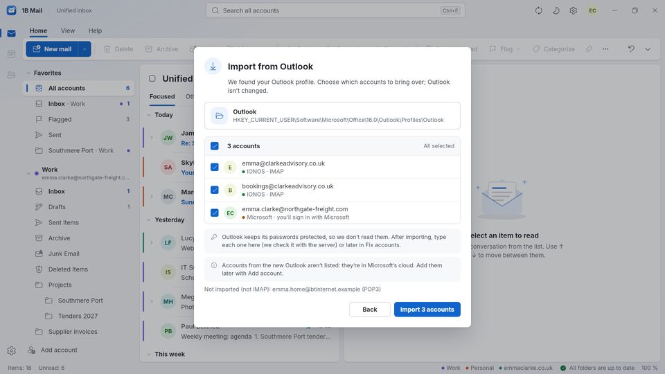Click the sync accounts icon in title bar
Viewport: 665px width, 374px height.
tap(539, 10)
